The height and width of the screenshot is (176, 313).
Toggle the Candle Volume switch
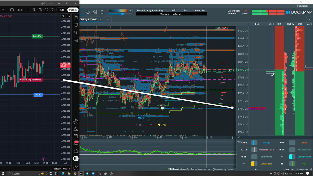pyautogui.click(x=292, y=157)
